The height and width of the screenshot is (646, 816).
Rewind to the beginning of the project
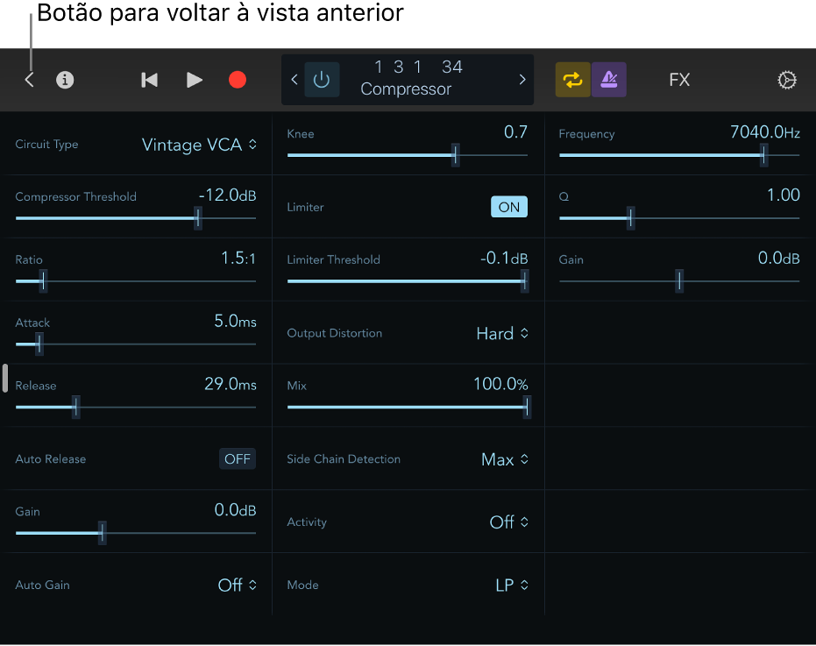coord(148,80)
